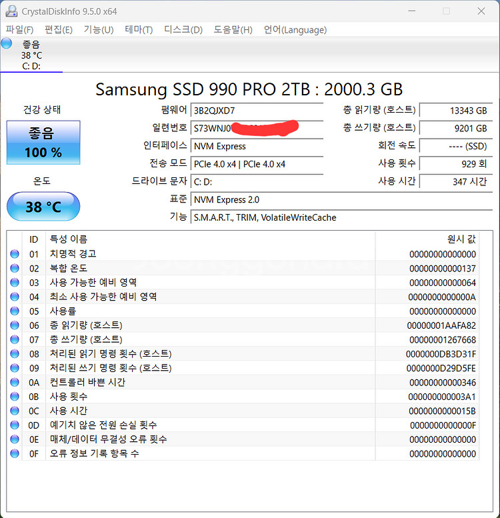The image size is (500, 518).
Task: Click rotation rate value ---- (SSD)
Action: [456, 146]
